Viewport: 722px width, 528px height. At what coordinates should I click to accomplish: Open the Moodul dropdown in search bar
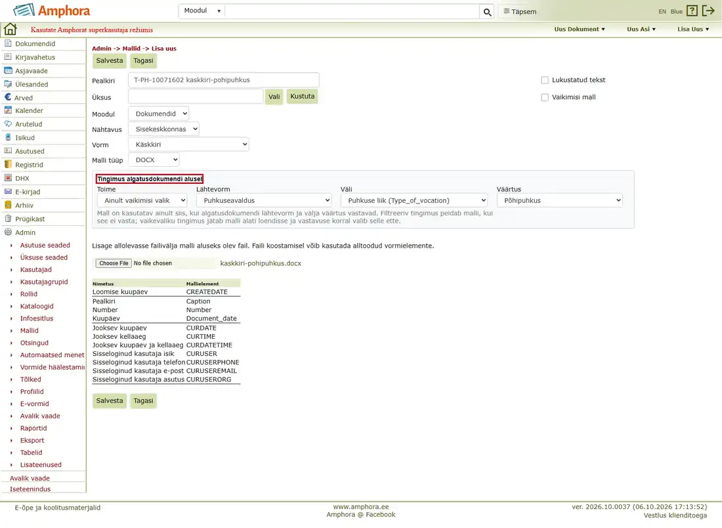(202, 11)
